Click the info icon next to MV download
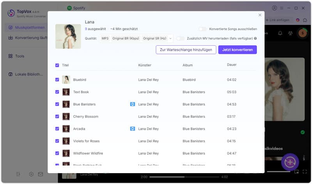The height and width of the screenshot is (184, 312). point(255,38)
